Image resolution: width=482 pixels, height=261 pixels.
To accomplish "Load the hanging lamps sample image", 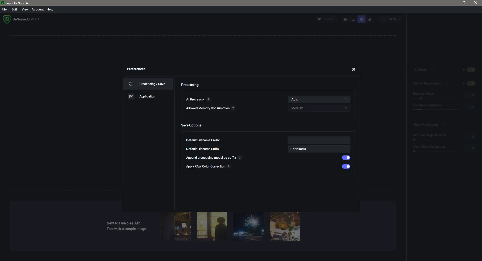I will [285, 227].
